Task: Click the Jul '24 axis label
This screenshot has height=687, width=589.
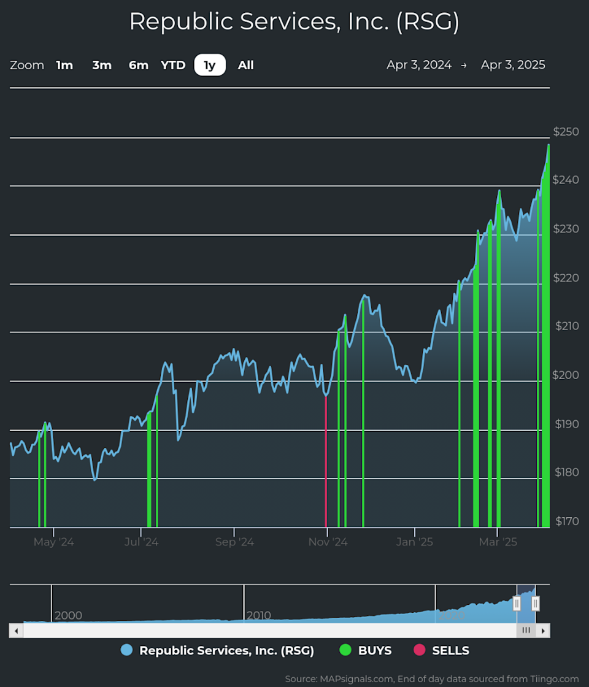Action: click(141, 542)
